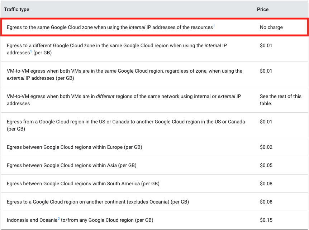This screenshot has height=230, width=309.
Task: Click $0.01 price for different zone egress
Action: 266,46
